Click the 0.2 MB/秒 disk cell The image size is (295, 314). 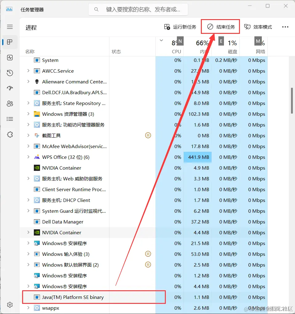[x=225, y=60]
